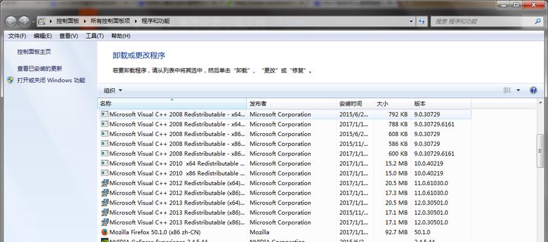Screen dimensions: 548x242
Task: Click the 15.0 MB size cell
Action: pos(396,173)
